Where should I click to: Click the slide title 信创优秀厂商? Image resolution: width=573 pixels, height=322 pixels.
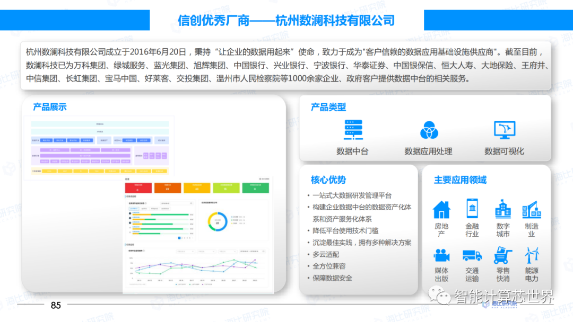tap(213, 21)
